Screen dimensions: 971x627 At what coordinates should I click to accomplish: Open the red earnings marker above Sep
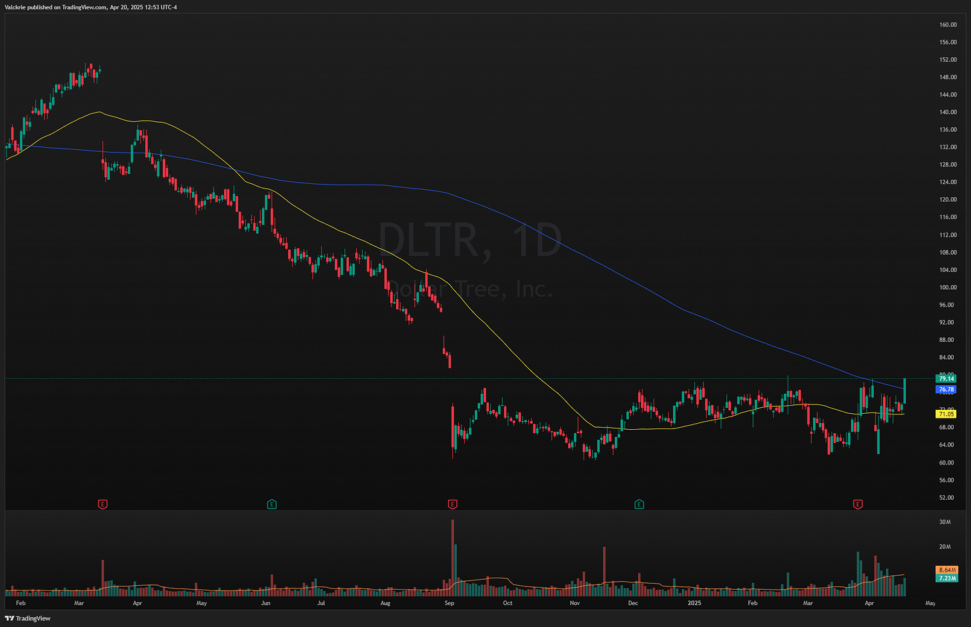coord(452,504)
